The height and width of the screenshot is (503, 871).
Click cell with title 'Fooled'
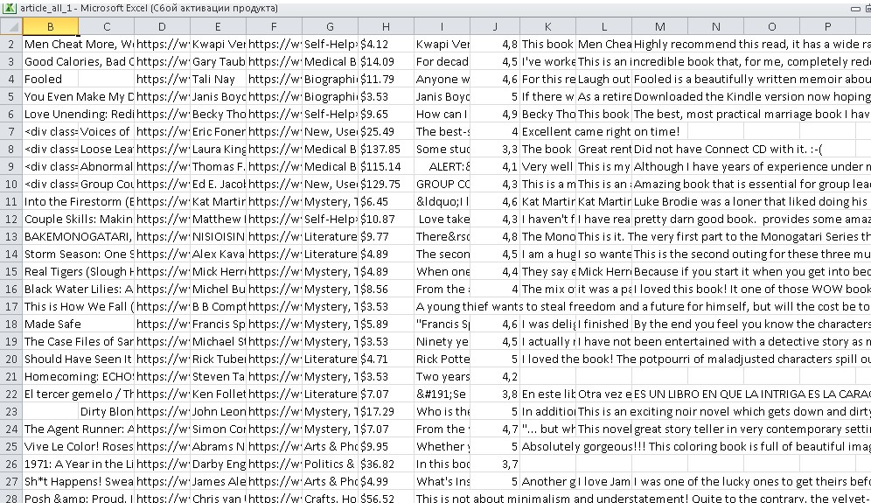tap(51, 80)
